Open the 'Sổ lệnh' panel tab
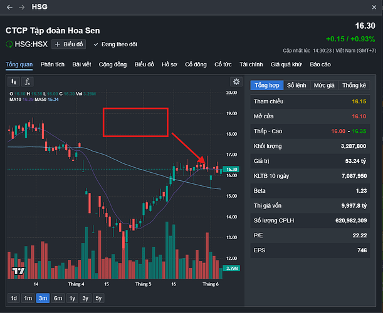 click(x=297, y=85)
